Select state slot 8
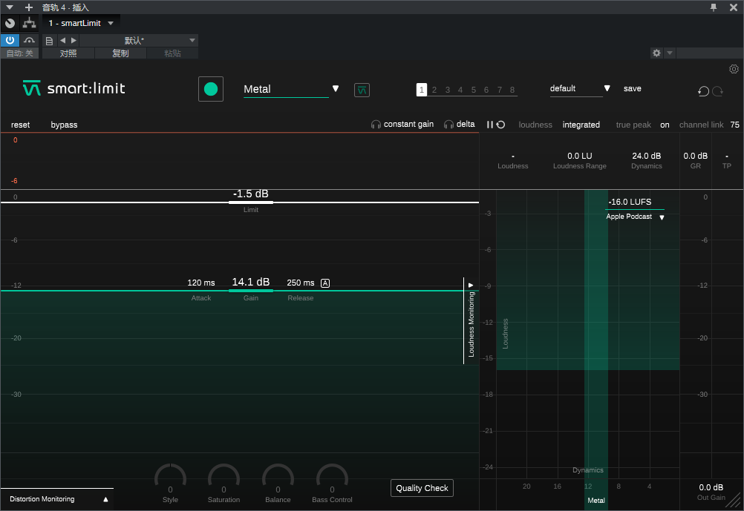The height and width of the screenshot is (511, 744). coord(512,90)
